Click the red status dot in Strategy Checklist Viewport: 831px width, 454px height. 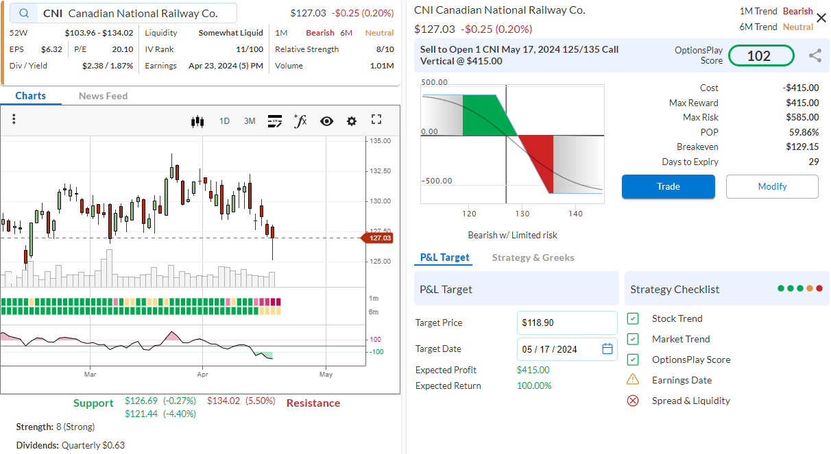(819, 289)
